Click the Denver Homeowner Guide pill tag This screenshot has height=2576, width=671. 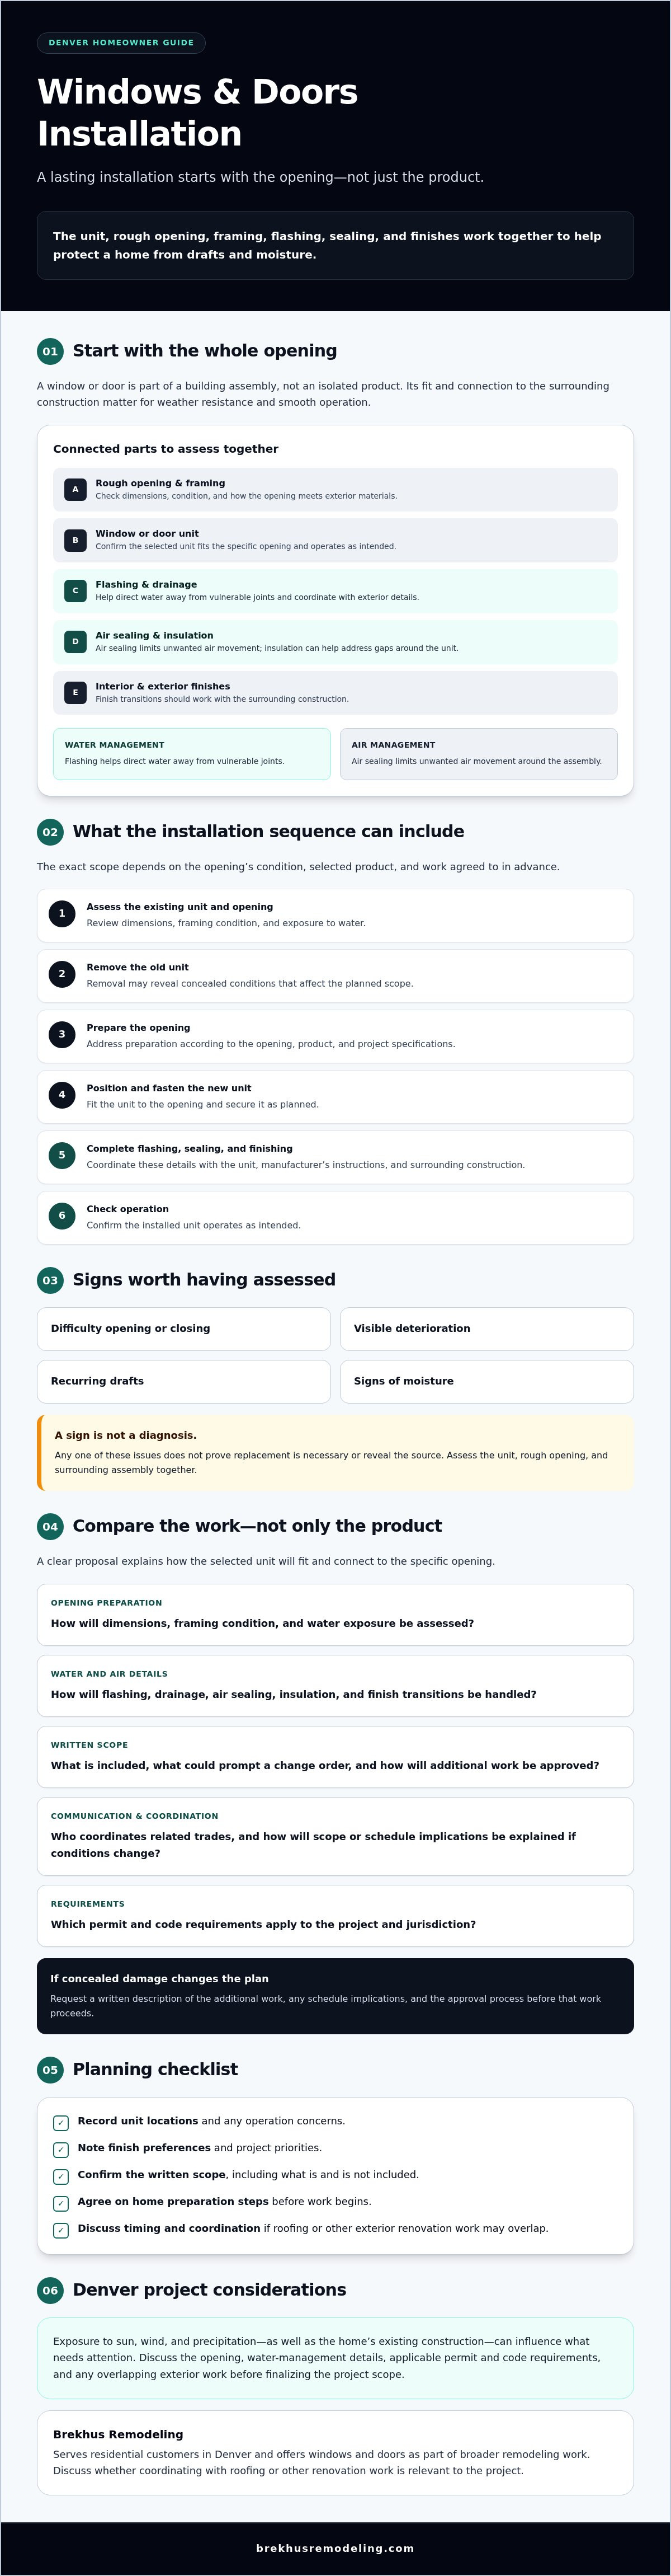121,43
